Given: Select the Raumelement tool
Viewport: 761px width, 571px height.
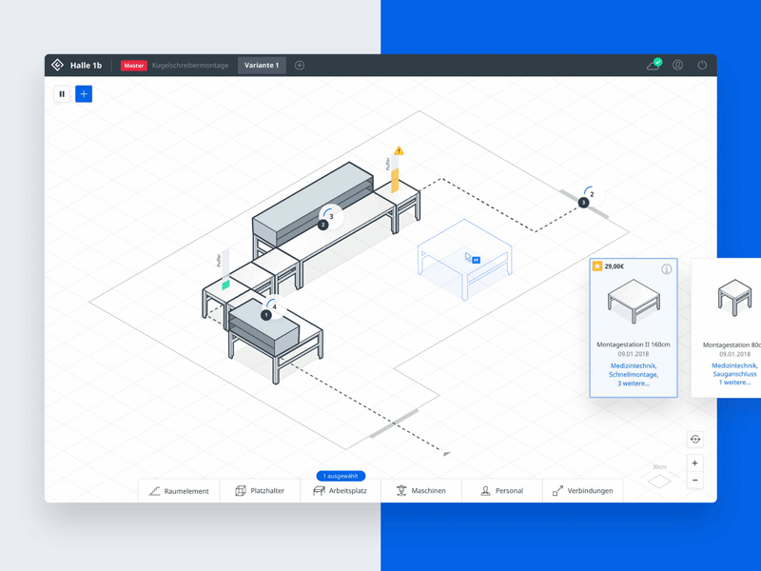Looking at the screenshot, I should [x=179, y=490].
